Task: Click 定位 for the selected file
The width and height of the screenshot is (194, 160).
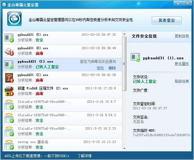Action: tap(100, 68)
